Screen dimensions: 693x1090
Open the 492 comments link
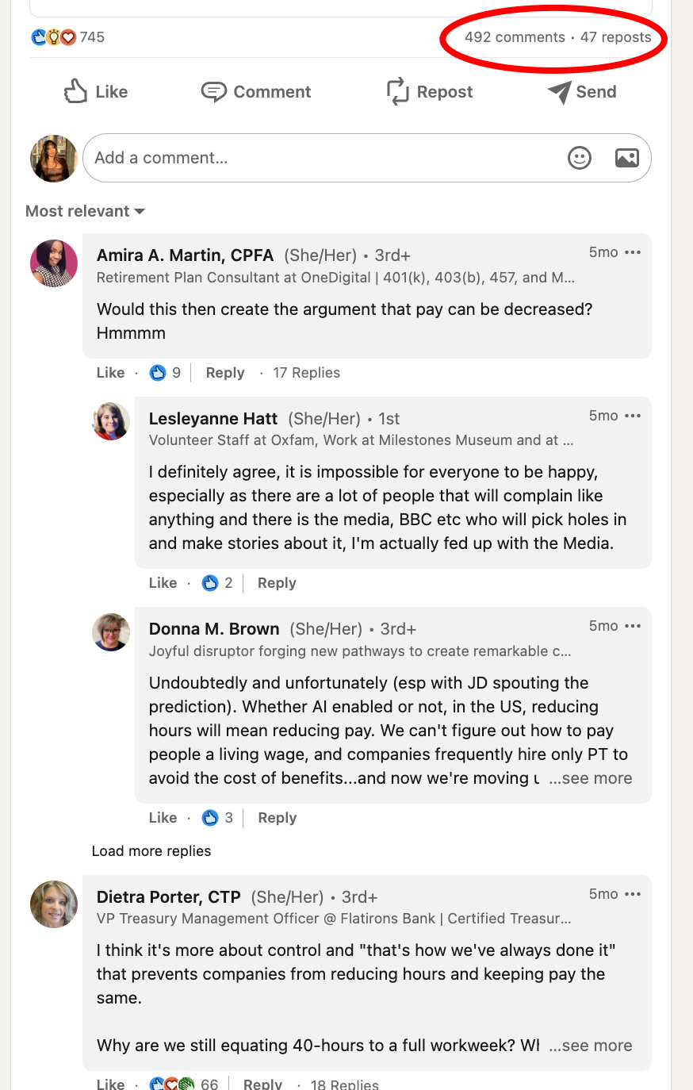click(515, 37)
